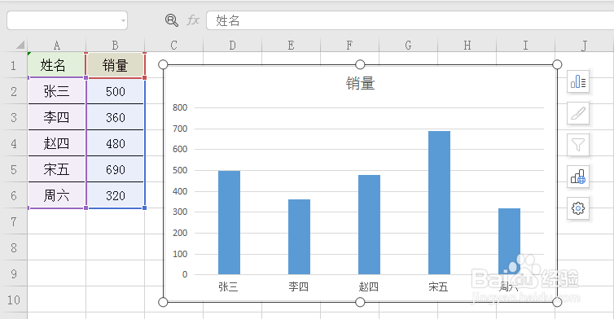Click cell containing 360
The image size is (614, 319).
[x=115, y=117]
